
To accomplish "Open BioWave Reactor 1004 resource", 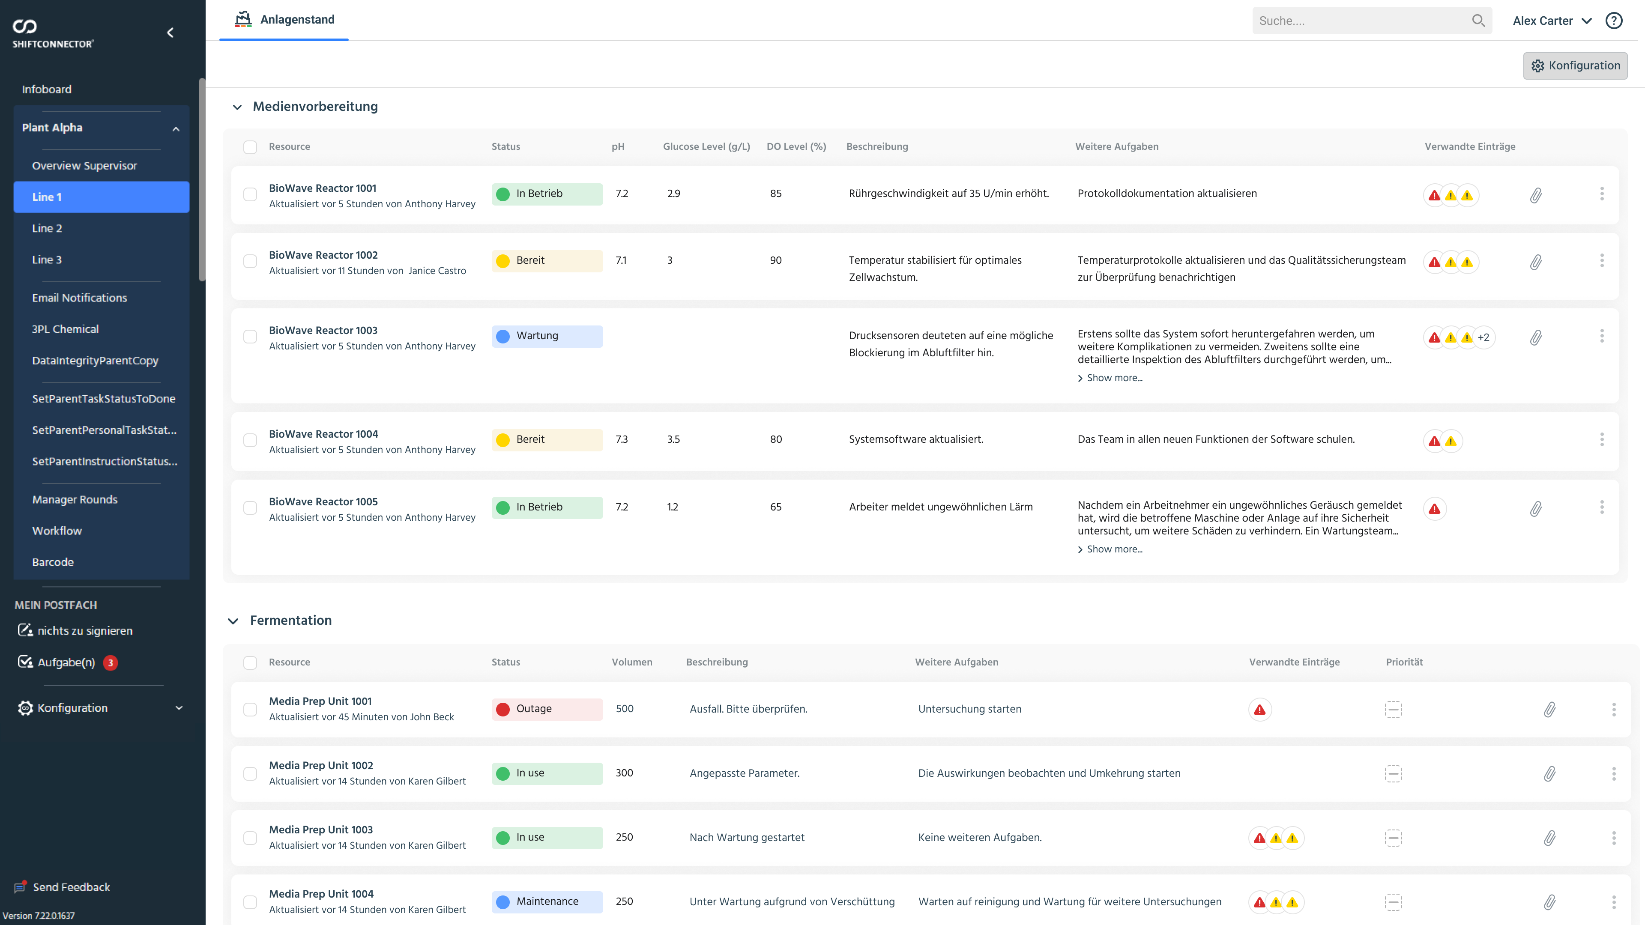I will coord(323,434).
